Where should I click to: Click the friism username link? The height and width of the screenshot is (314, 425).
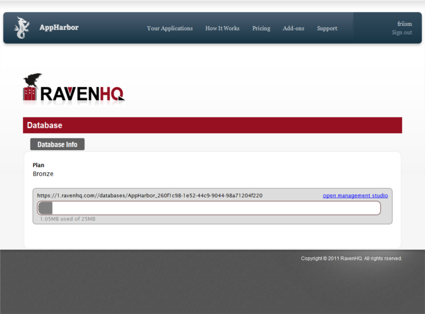[405, 24]
